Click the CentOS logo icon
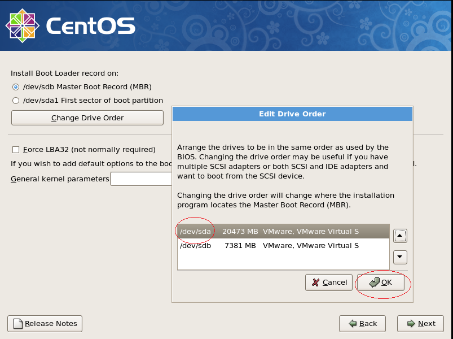 [22, 26]
